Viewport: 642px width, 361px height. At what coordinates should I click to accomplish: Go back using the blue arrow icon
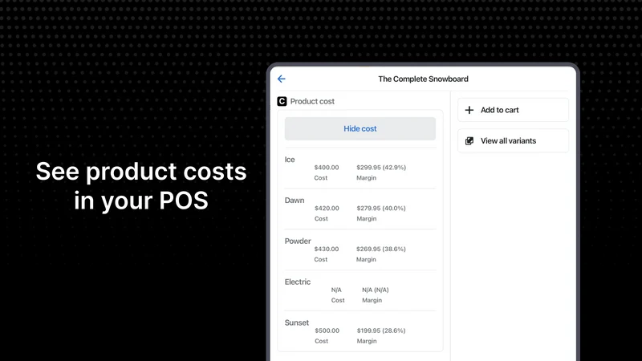tap(282, 79)
